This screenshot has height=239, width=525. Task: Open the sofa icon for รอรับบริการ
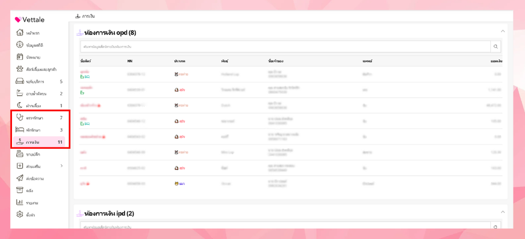[19, 82]
